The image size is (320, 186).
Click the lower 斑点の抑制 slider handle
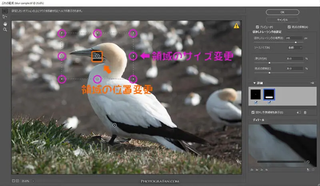pyautogui.click(x=269, y=73)
